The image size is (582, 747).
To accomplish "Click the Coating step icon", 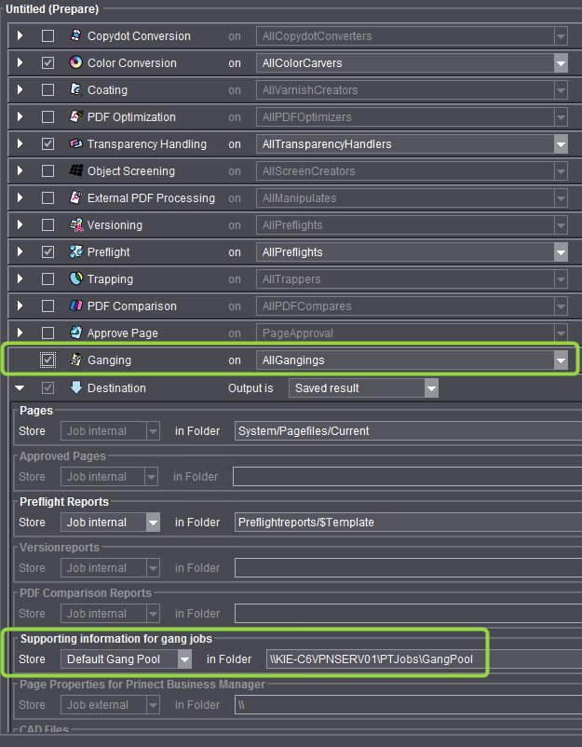I will tap(76, 90).
